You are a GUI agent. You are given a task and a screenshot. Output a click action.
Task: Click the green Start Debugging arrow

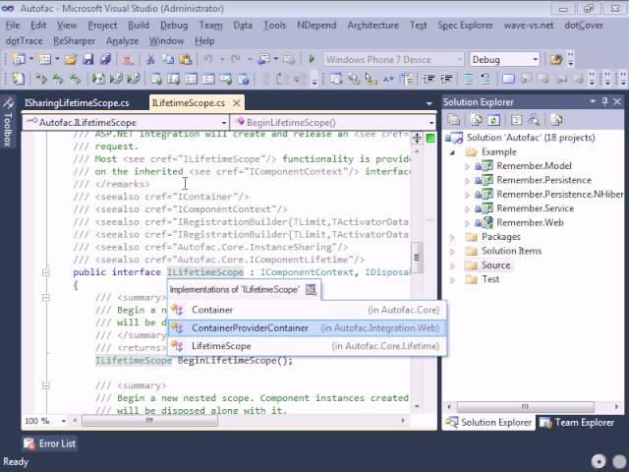[312, 59]
